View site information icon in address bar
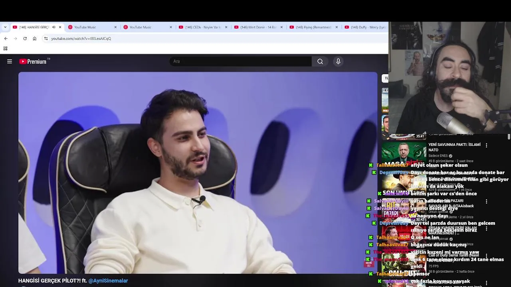 point(46,39)
